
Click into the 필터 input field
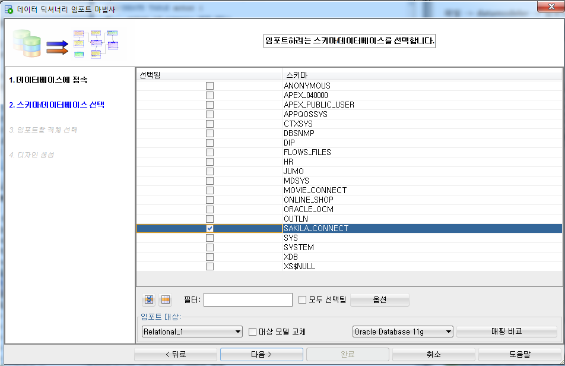(248, 299)
